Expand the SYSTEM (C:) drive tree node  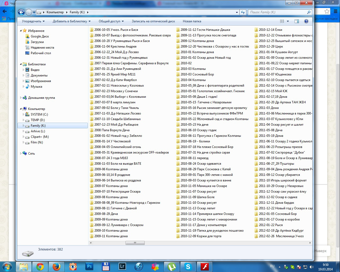[x=23, y=114]
